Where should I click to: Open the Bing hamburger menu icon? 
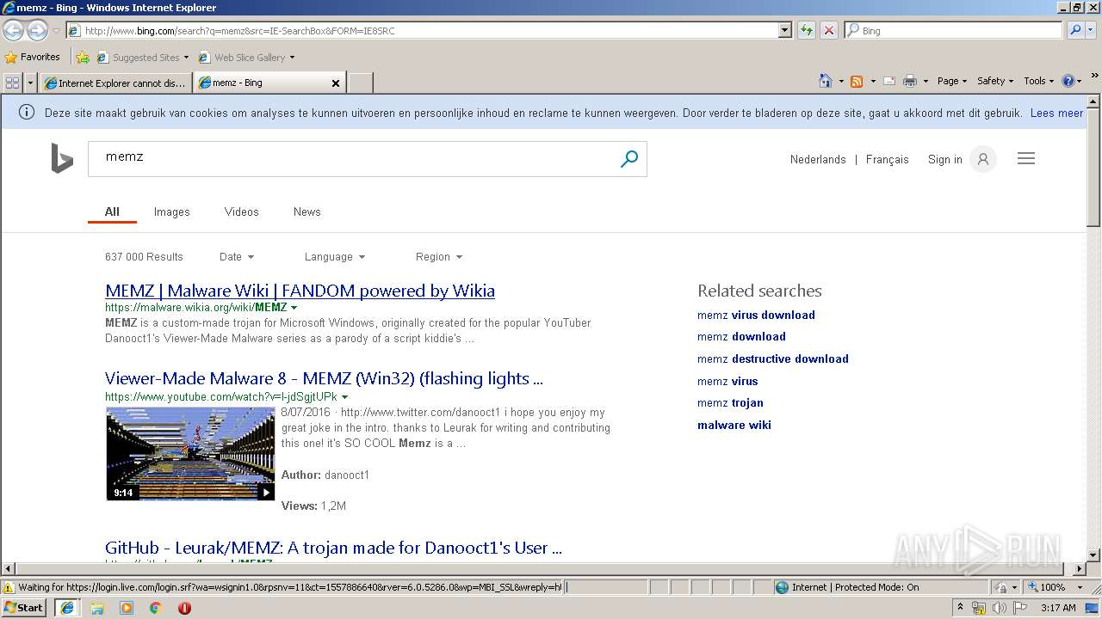pyautogui.click(x=1026, y=159)
